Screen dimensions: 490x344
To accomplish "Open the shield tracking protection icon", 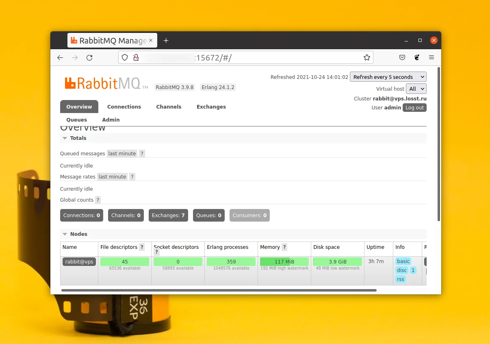I will click(125, 58).
